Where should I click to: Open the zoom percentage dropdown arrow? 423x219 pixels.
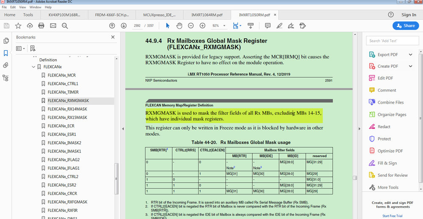[x=224, y=26]
